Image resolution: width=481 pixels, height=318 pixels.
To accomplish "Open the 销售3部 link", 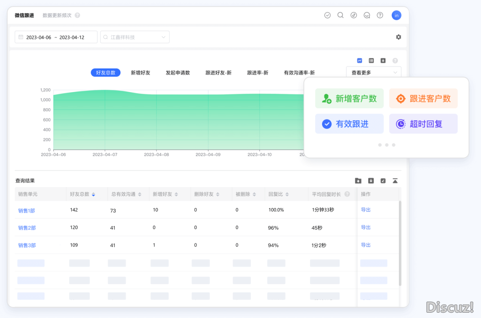I will 27,245.
